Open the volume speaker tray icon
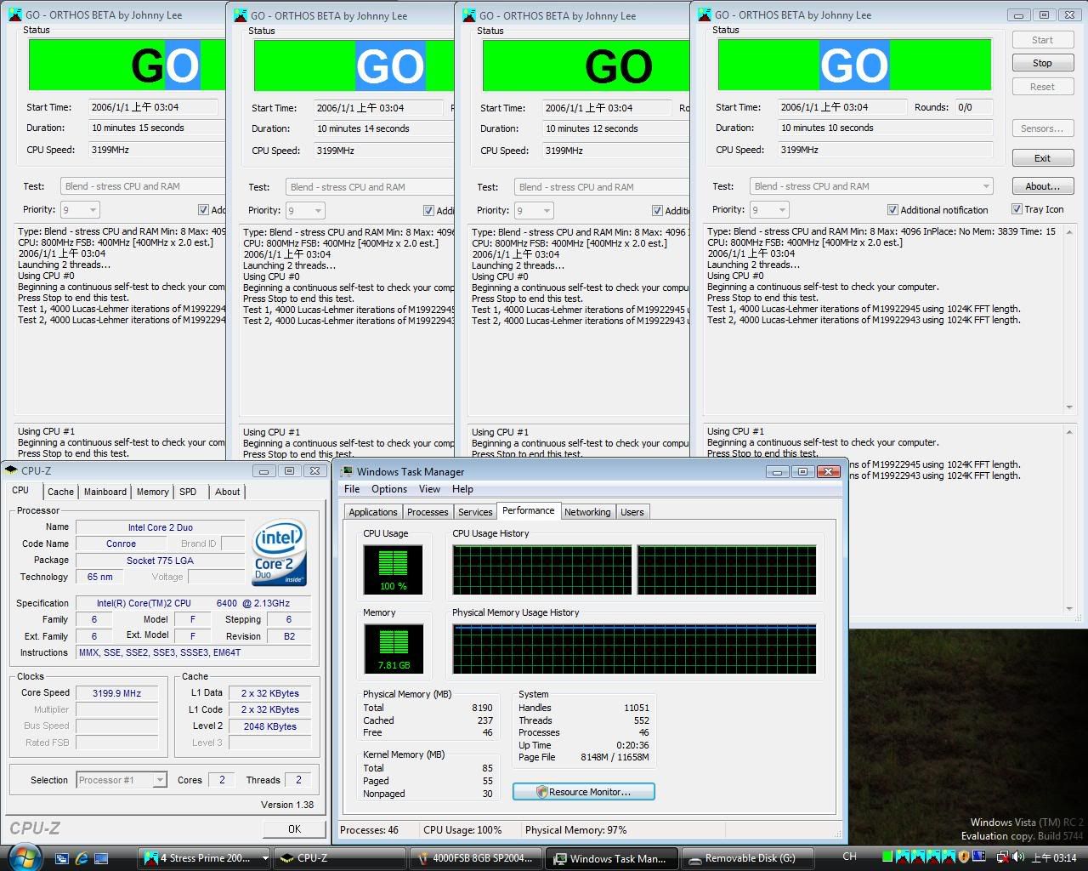The image size is (1088, 871). pos(1017,857)
